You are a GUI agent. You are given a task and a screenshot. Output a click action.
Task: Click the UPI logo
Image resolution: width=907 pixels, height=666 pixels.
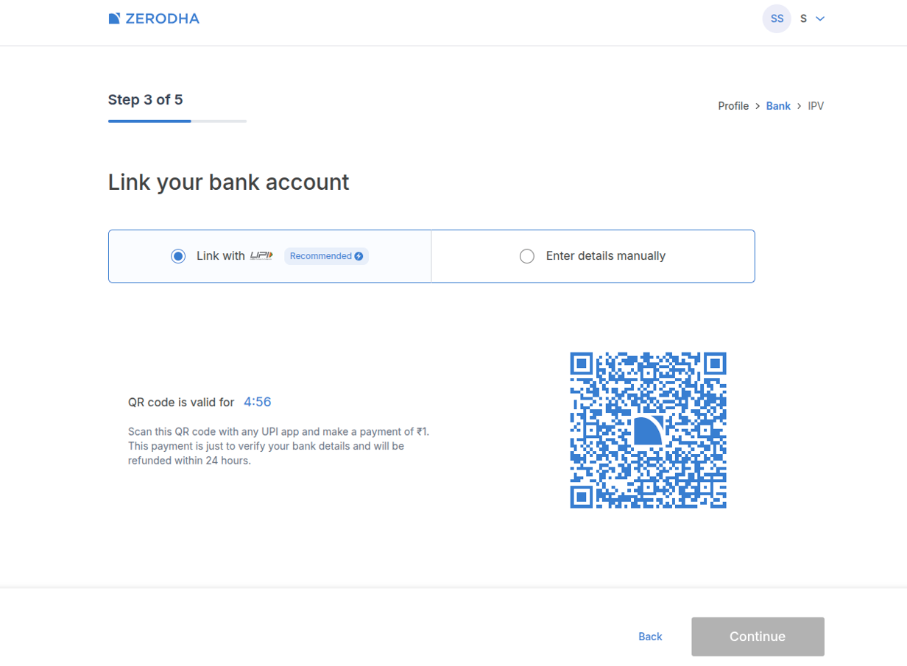261,255
